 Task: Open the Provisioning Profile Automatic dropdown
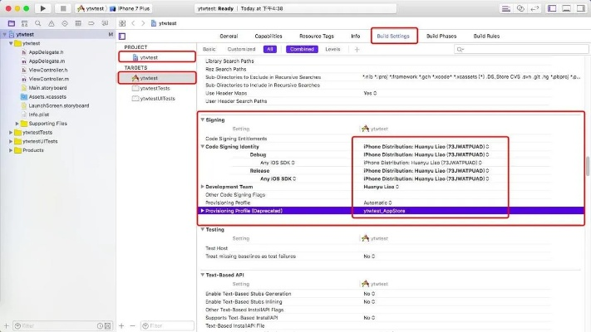[378, 202]
